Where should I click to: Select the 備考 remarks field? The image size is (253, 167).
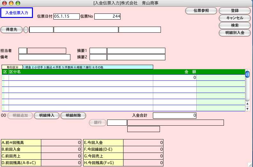(44, 57)
